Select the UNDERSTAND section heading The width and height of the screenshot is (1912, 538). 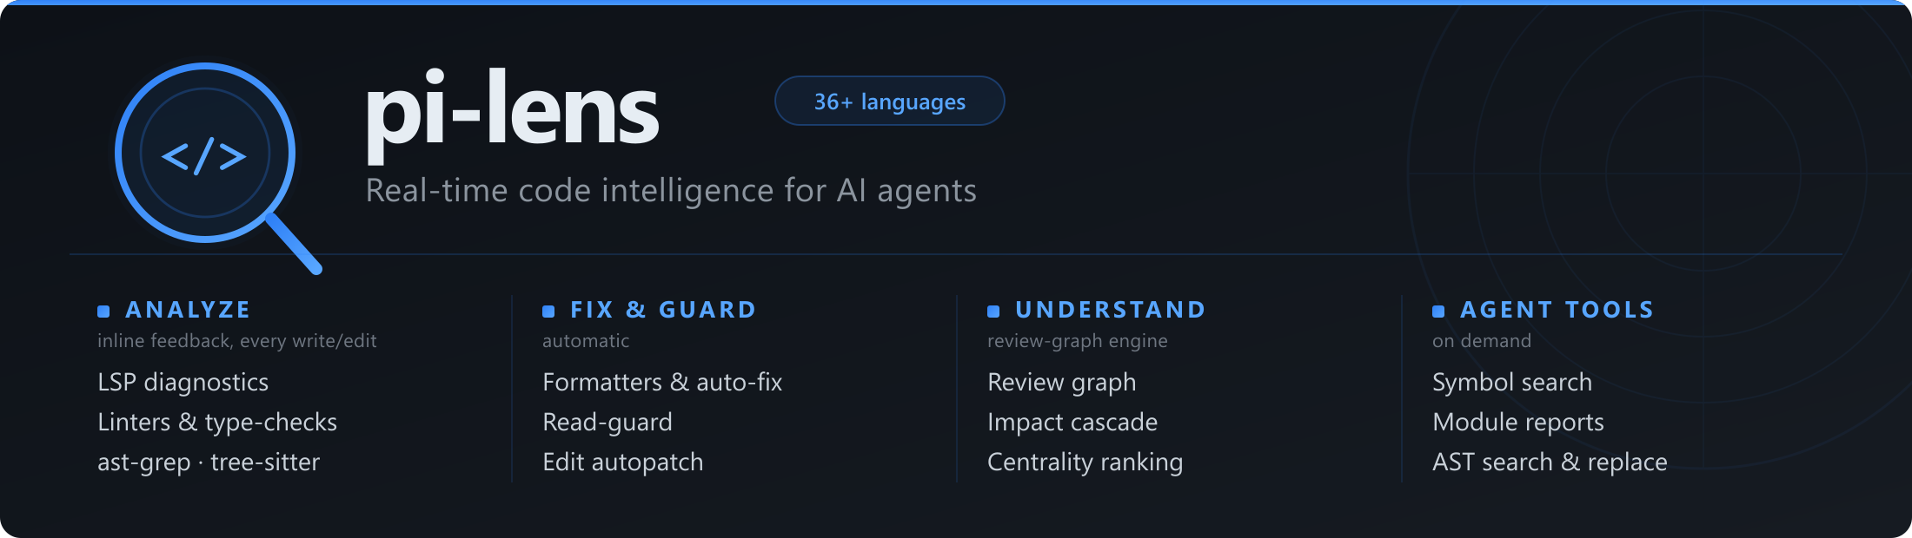[x=1111, y=310]
